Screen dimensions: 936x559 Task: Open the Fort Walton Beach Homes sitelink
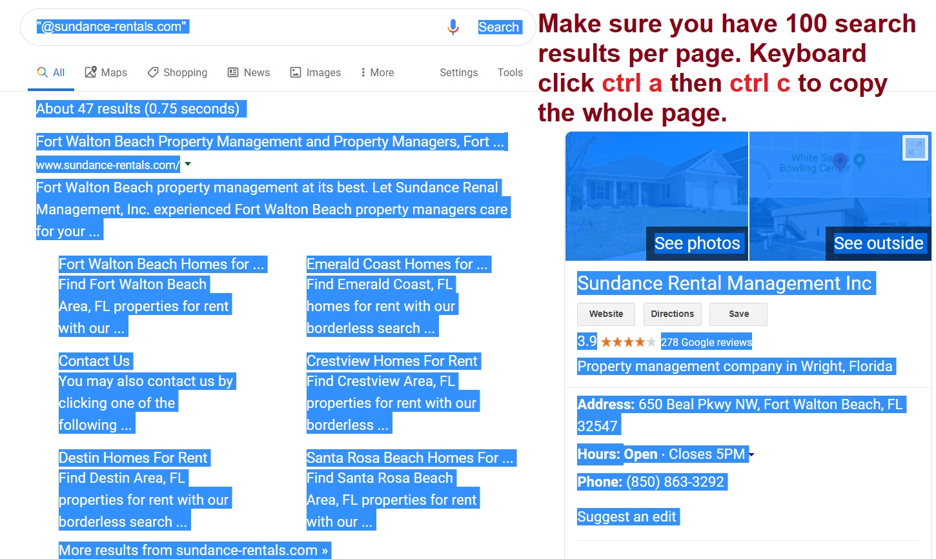point(161,264)
